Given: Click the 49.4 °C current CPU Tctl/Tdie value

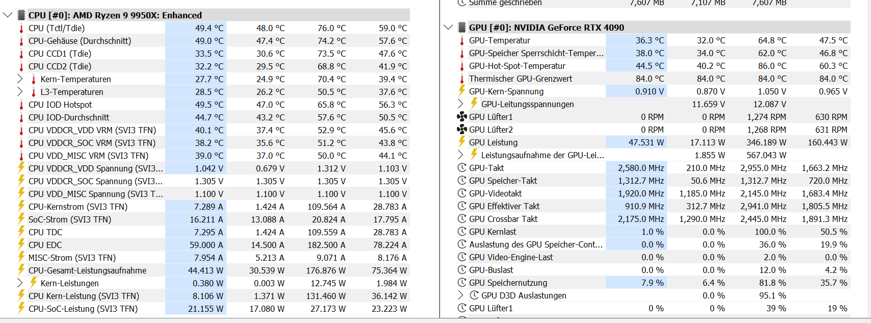Looking at the screenshot, I should tap(209, 28).
